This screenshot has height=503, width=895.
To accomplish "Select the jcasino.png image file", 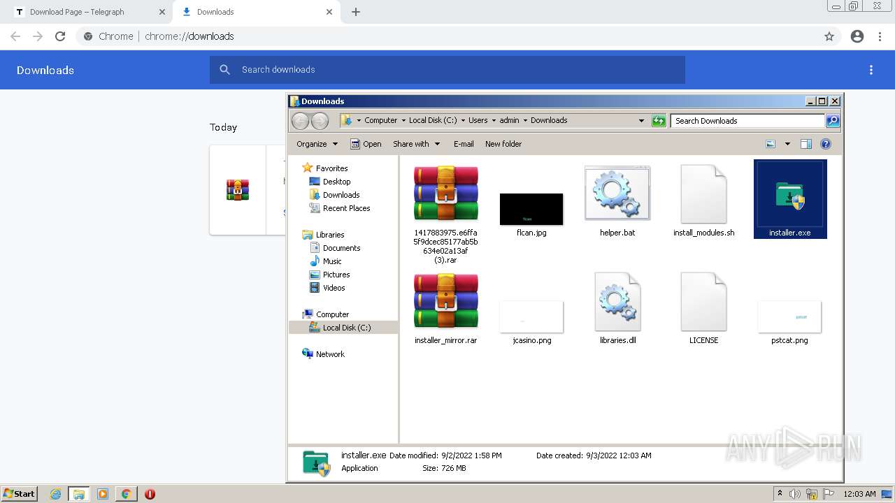I will [x=531, y=323].
